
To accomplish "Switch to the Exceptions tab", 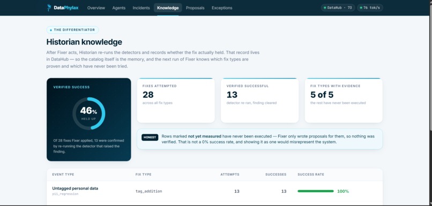I will 222,7.
